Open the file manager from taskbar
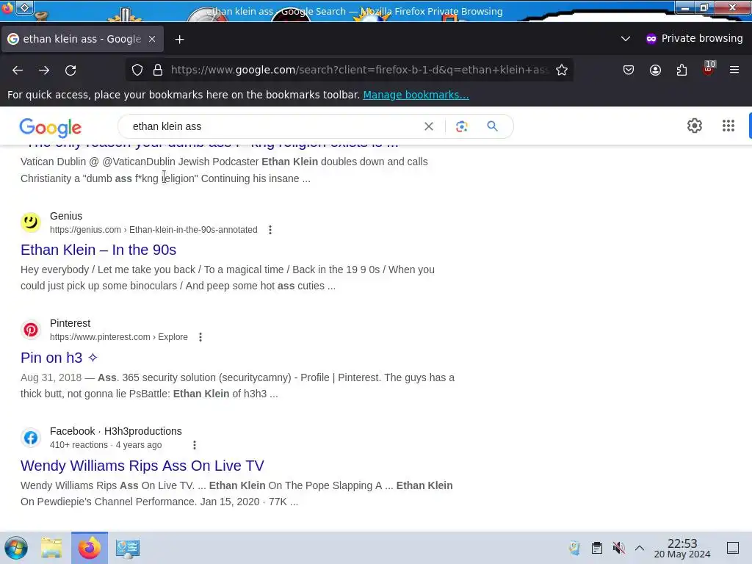Viewport: 752px width, 564px height. (51, 548)
